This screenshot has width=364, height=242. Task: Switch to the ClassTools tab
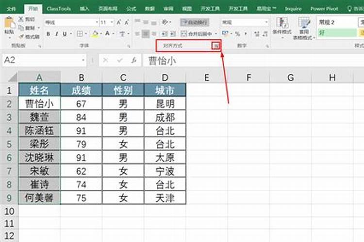(59, 9)
